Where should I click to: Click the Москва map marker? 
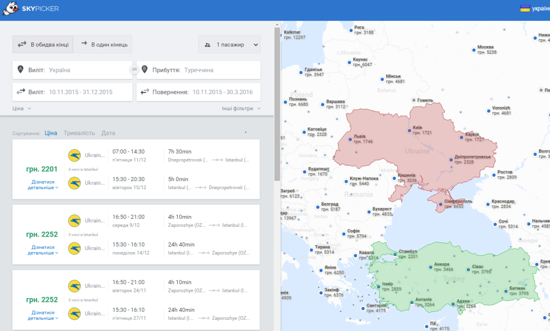(x=474, y=50)
